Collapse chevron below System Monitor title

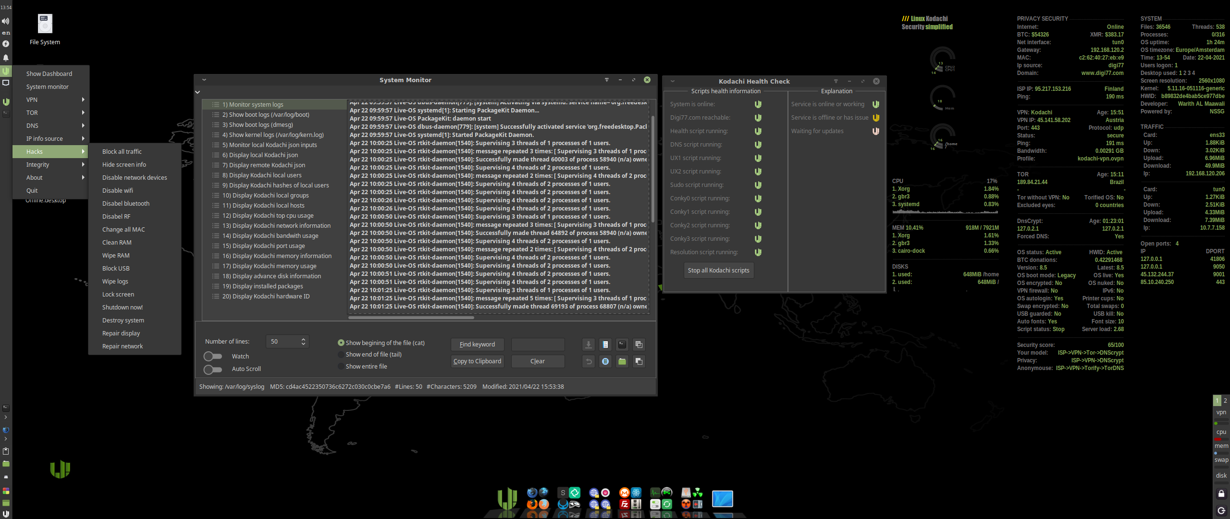click(197, 92)
